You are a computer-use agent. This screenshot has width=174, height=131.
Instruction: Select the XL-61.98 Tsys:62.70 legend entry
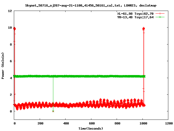[135, 14]
